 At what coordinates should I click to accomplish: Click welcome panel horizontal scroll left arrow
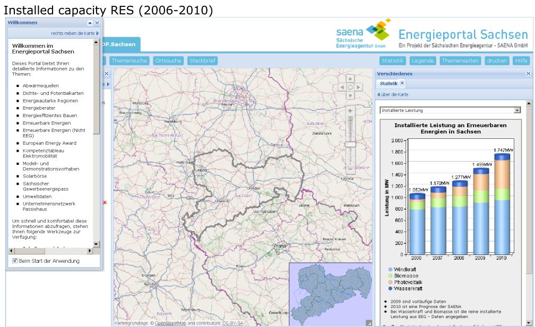coord(11,251)
